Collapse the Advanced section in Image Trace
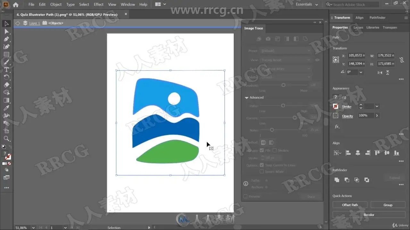Viewport: 410px width, 230px height. tap(247, 98)
